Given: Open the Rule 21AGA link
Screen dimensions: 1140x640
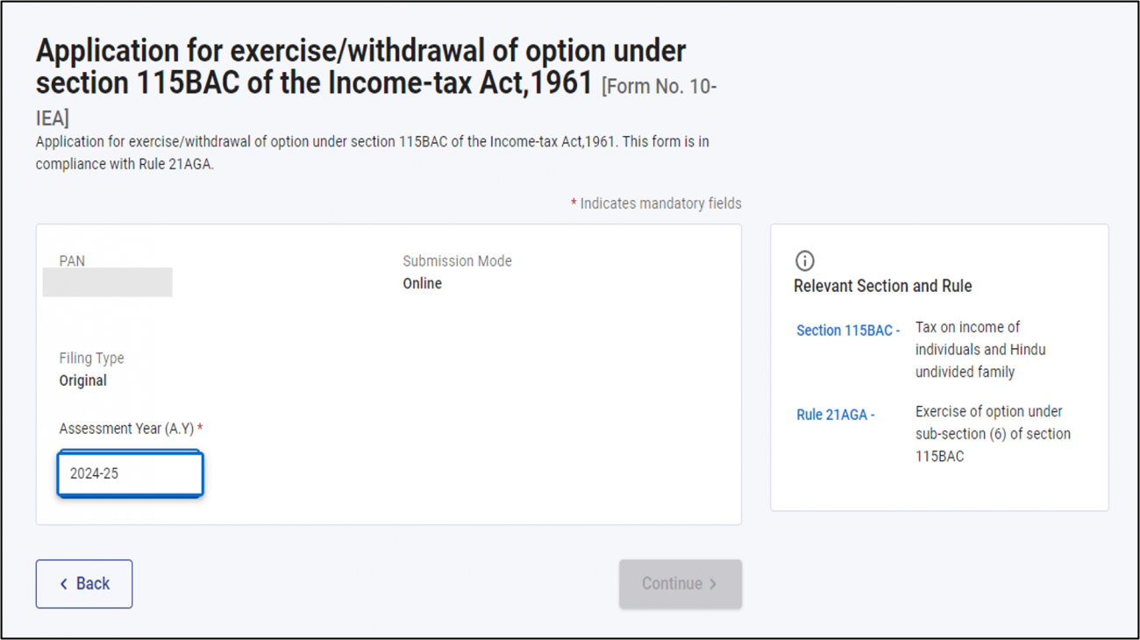Looking at the screenshot, I should pos(833,415).
